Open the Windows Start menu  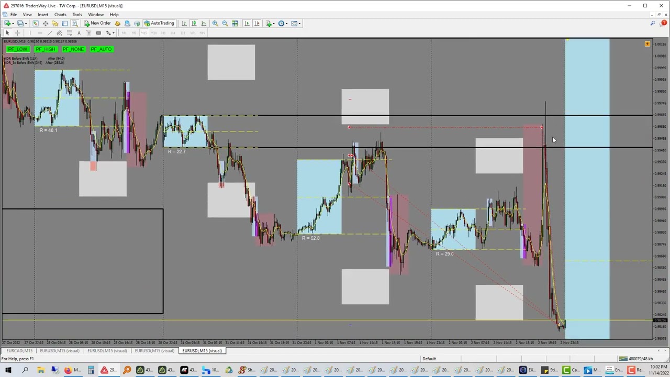point(8,370)
